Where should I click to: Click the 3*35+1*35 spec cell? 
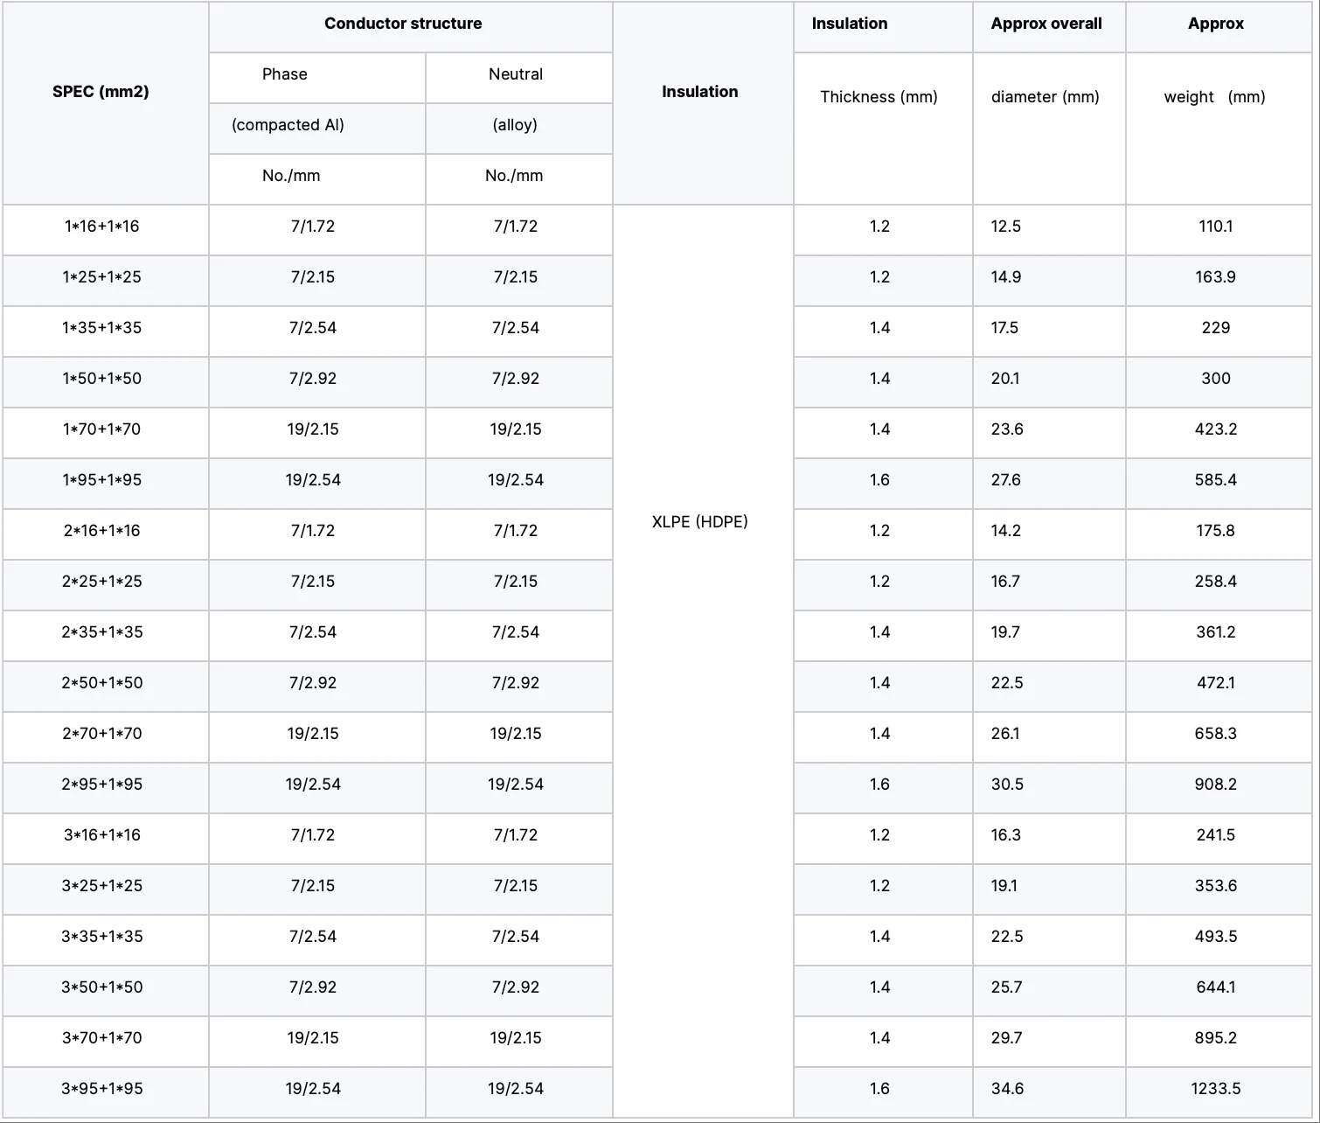(102, 937)
